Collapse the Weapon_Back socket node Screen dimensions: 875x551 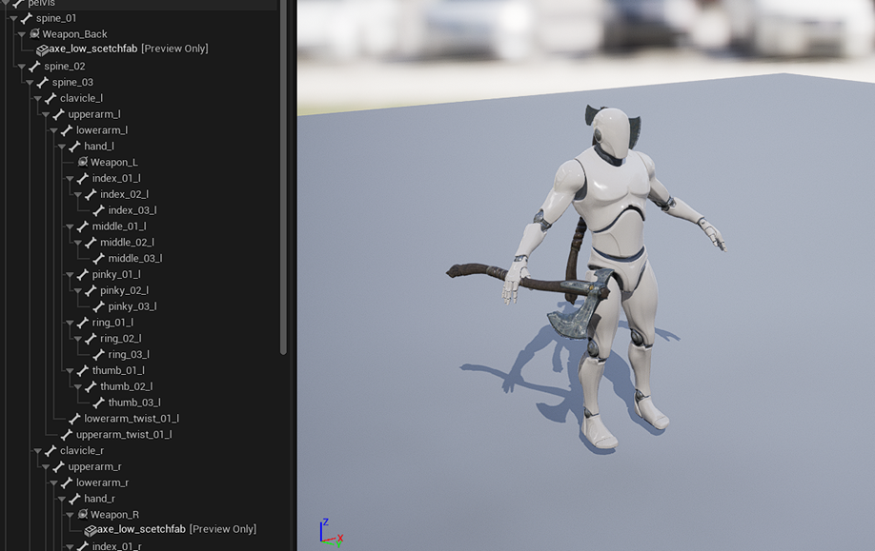(22, 34)
